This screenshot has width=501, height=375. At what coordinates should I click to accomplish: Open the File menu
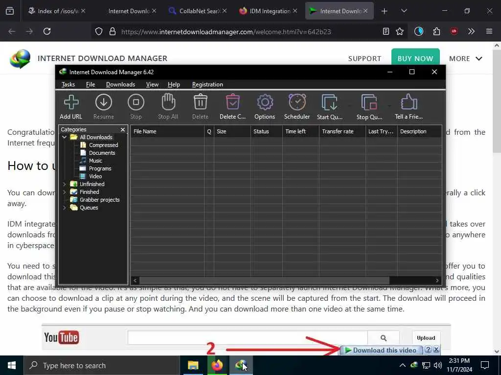[91, 84]
